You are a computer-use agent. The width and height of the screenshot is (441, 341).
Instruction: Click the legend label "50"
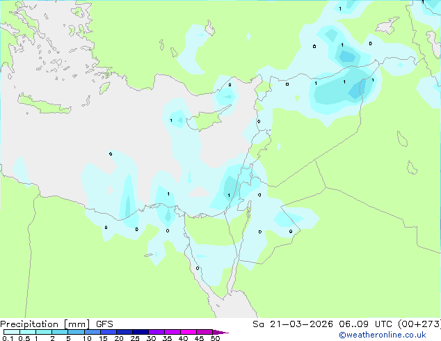click(x=215, y=338)
